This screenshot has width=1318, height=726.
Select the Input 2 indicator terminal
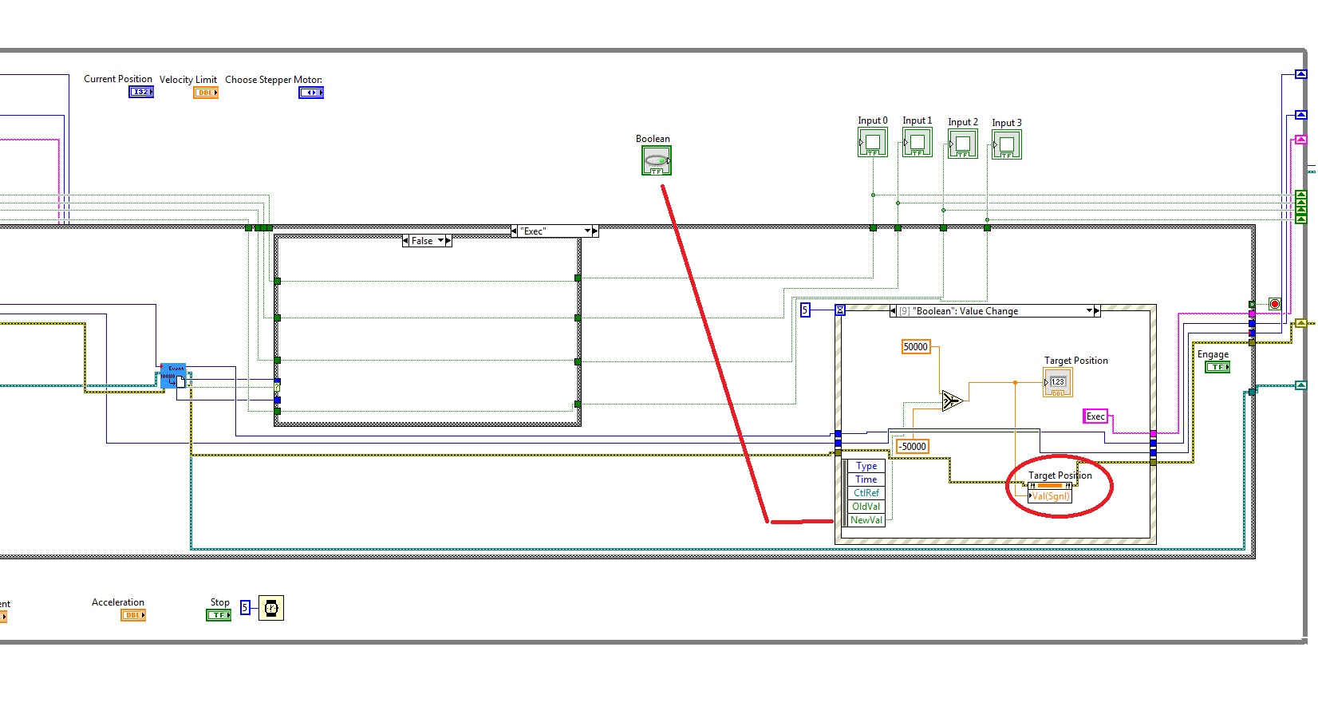(963, 144)
